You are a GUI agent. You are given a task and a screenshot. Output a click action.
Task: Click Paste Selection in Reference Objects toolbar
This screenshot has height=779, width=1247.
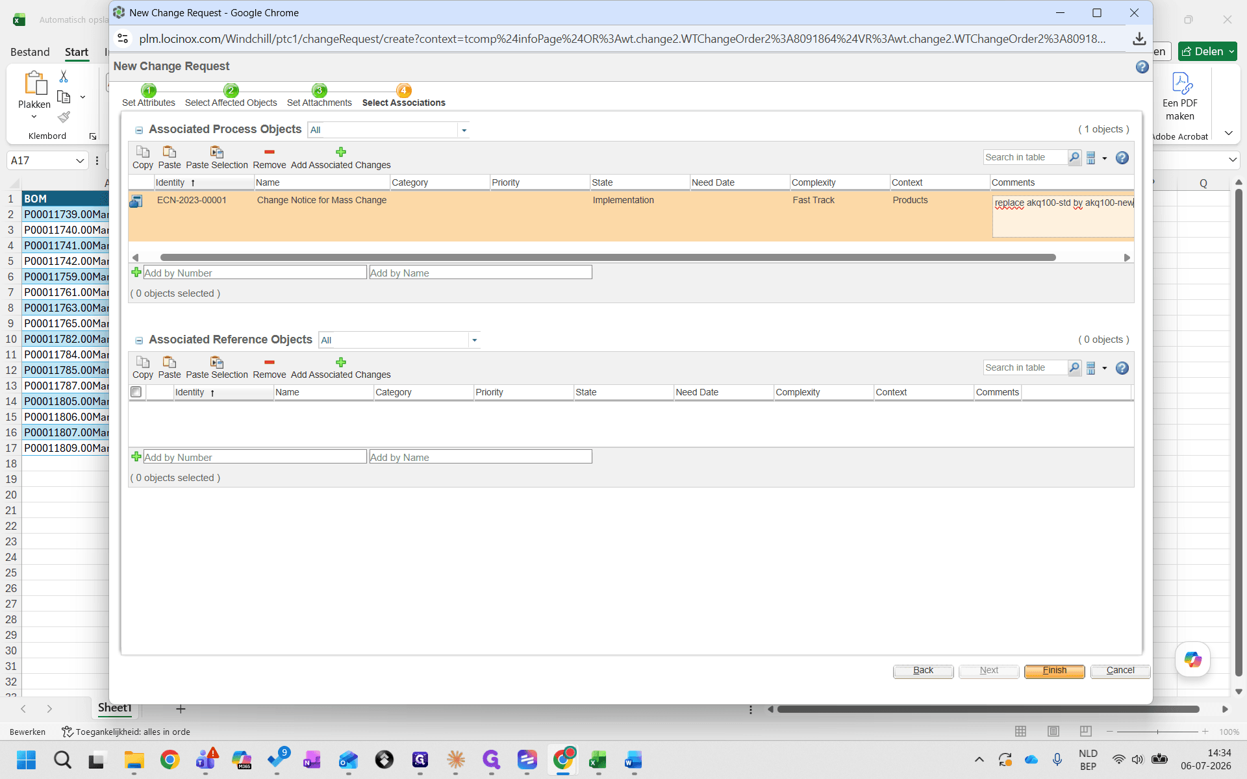point(216,368)
